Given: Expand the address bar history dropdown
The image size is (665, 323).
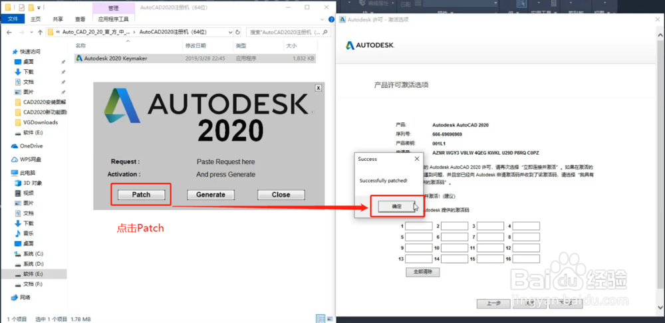Looking at the screenshot, I should (230, 32).
